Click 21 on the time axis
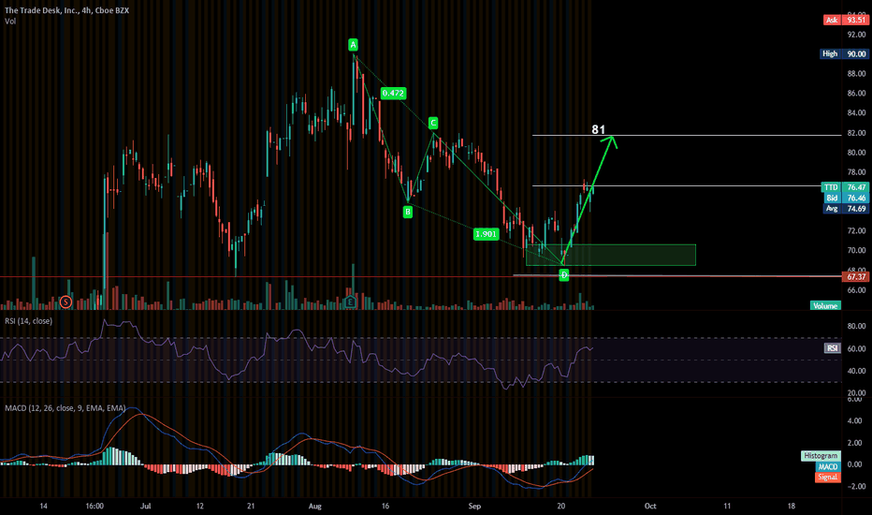Screen dimensions: 872x515 pyautogui.click(x=251, y=506)
